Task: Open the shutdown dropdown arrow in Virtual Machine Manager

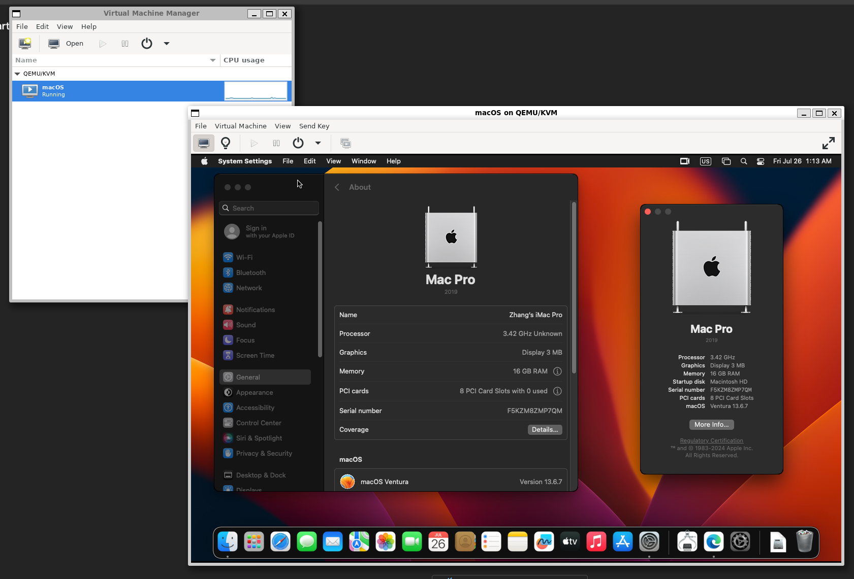Action: pyautogui.click(x=167, y=44)
